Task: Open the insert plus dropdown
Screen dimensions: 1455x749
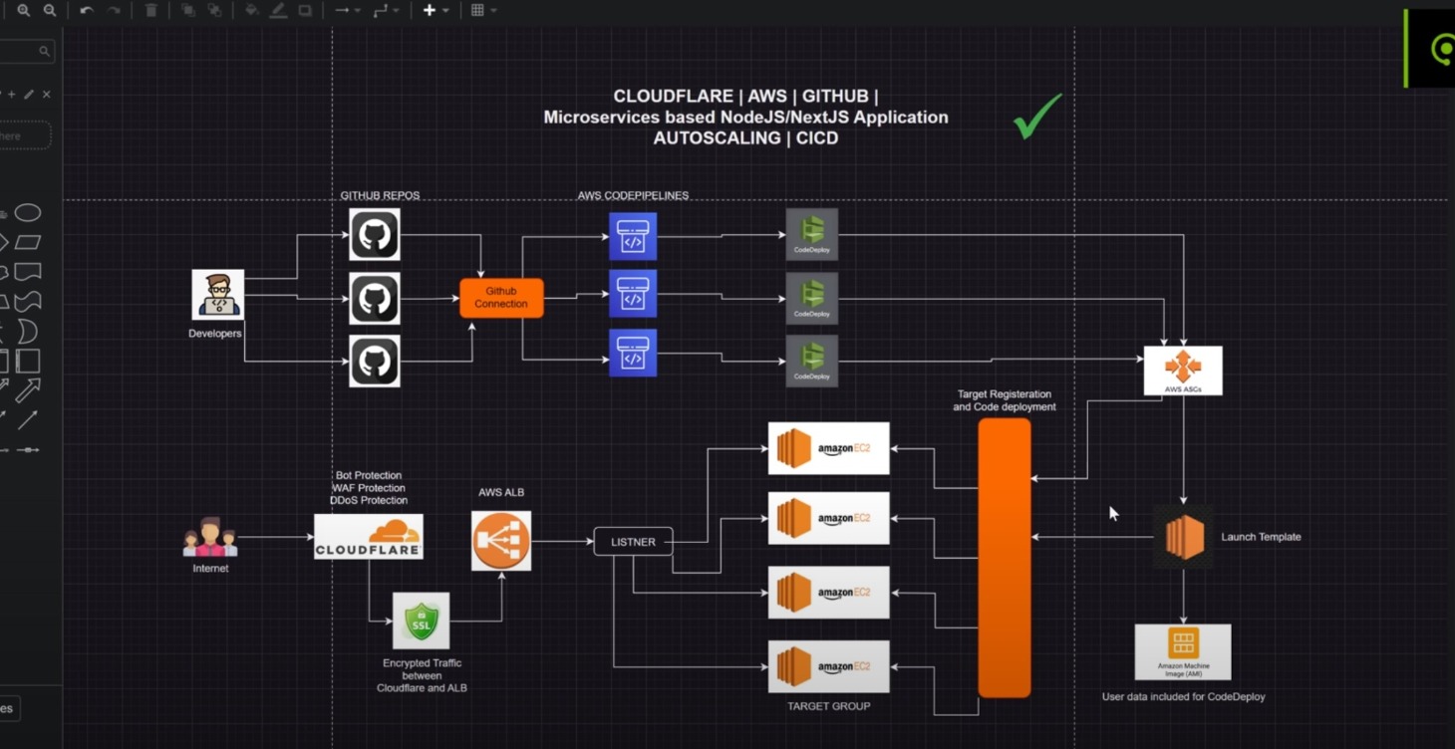Action: [x=436, y=10]
